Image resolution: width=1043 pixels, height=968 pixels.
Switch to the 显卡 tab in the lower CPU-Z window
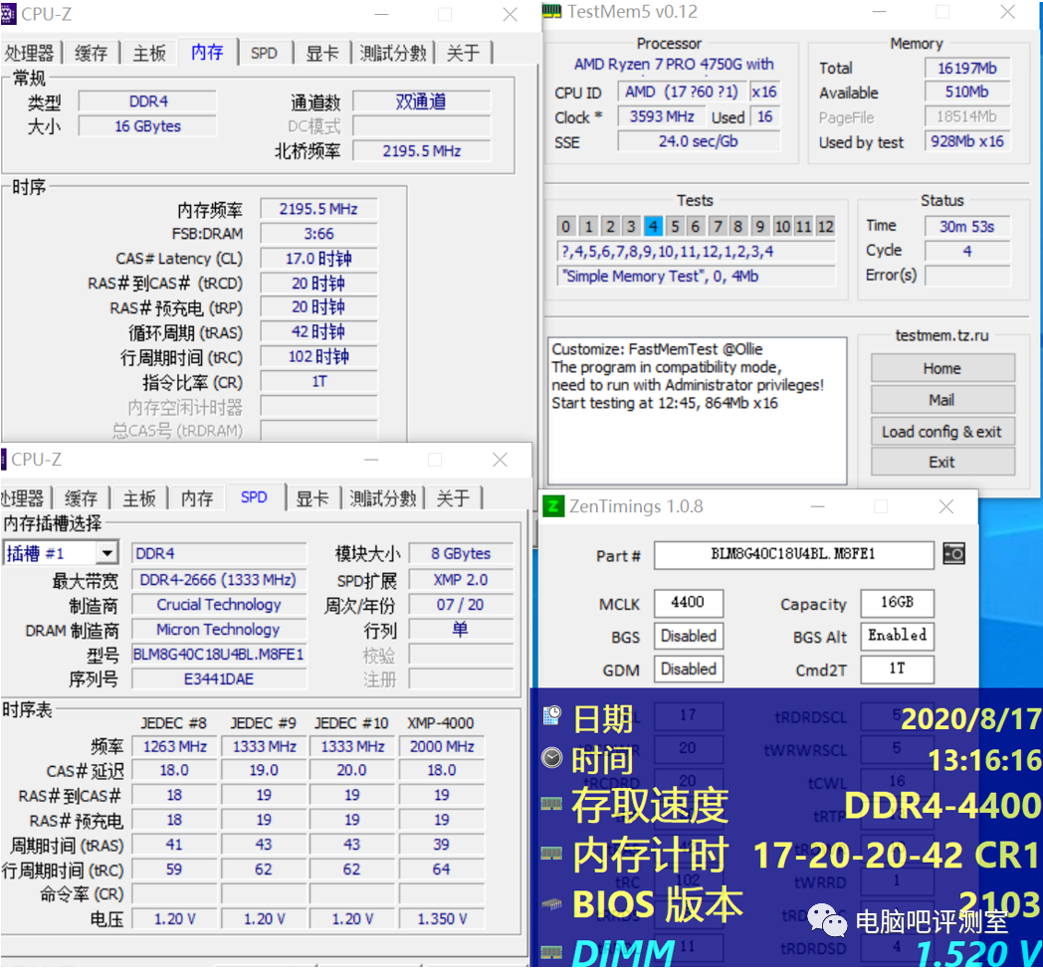click(x=313, y=497)
